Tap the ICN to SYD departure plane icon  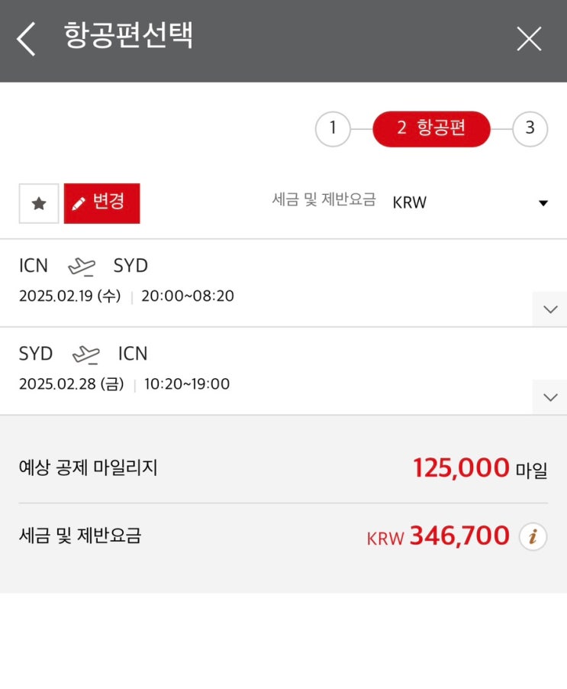pos(82,267)
